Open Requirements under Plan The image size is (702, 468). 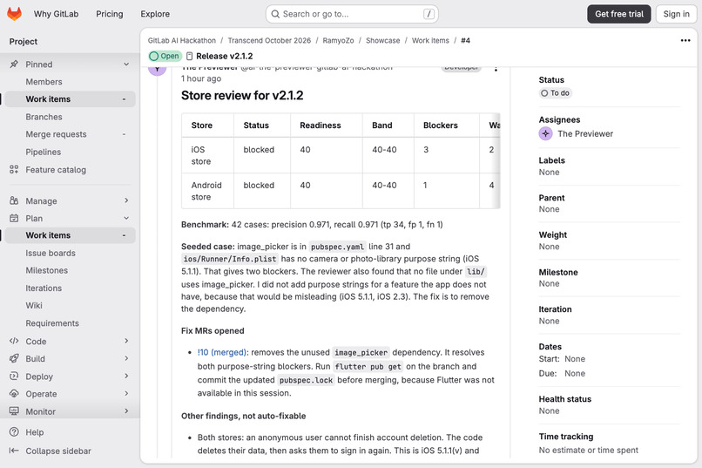click(52, 323)
